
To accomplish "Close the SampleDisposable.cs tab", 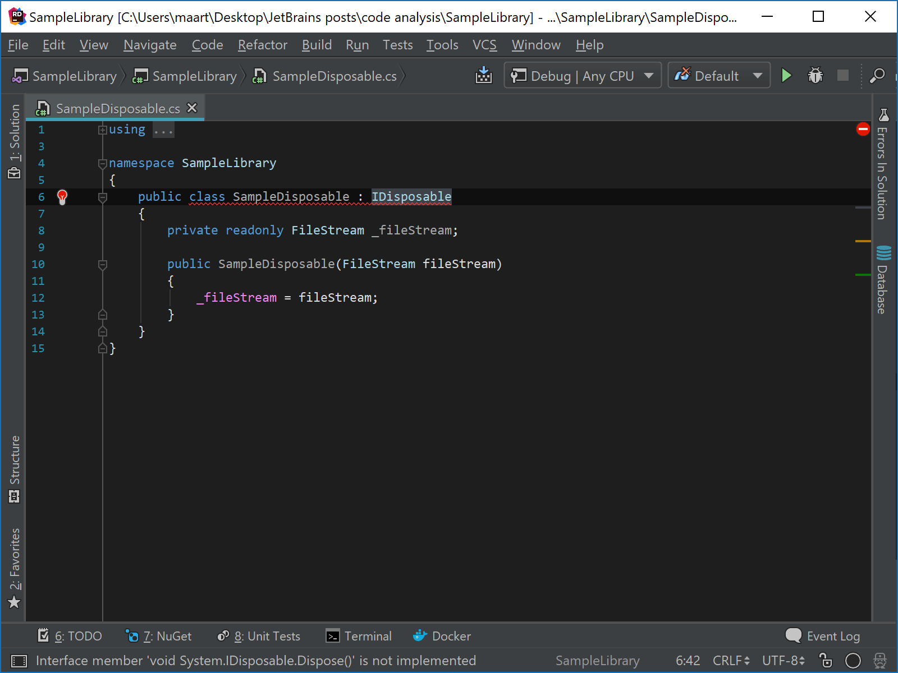I will pos(192,108).
